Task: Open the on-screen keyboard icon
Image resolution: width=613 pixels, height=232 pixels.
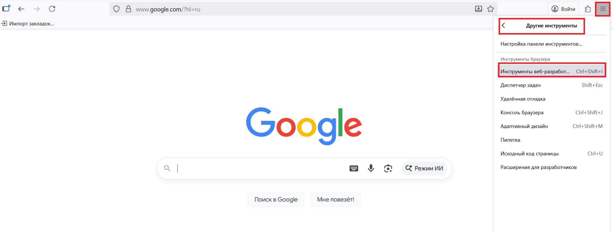Action: 353,168
